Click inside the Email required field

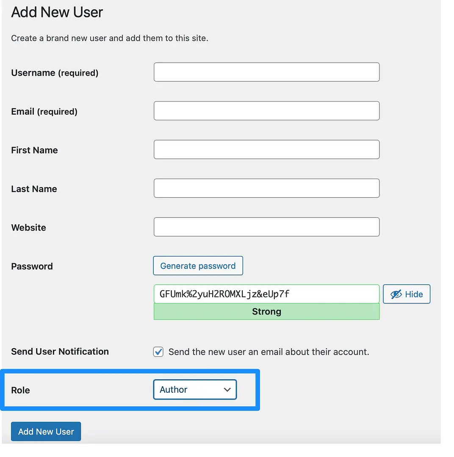266,110
